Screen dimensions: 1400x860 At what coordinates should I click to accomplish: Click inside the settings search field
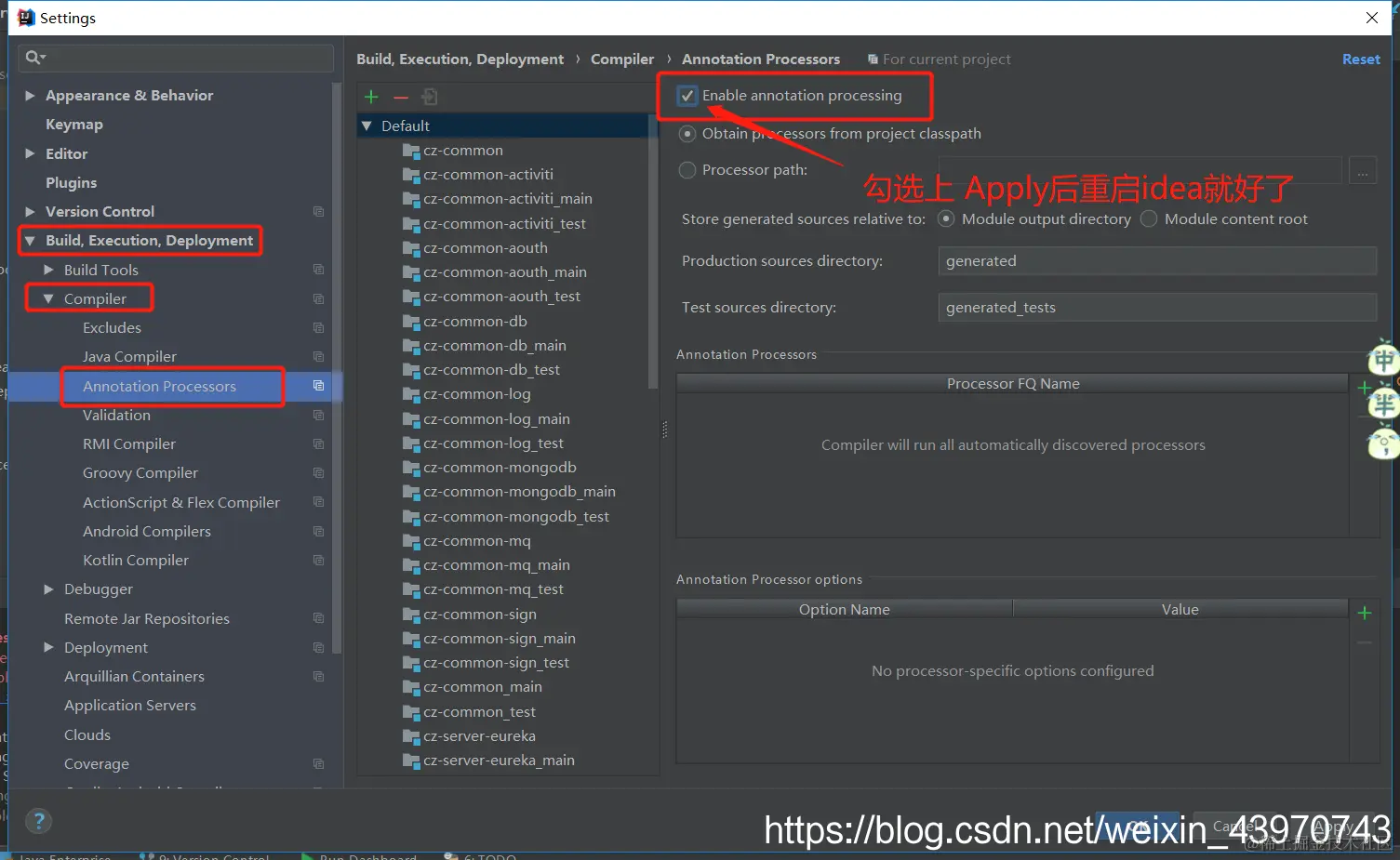pos(175,58)
